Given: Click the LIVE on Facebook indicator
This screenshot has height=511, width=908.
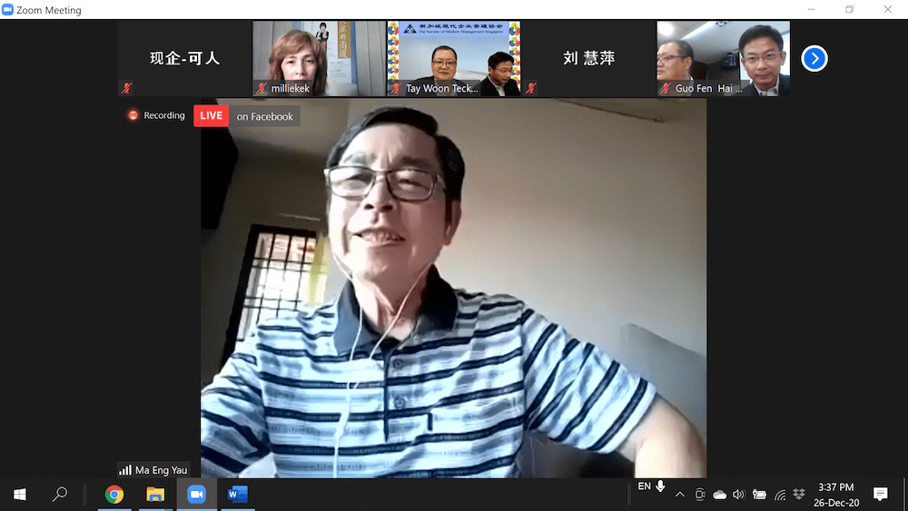Looking at the screenshot, I should click(x=246, y=116).
